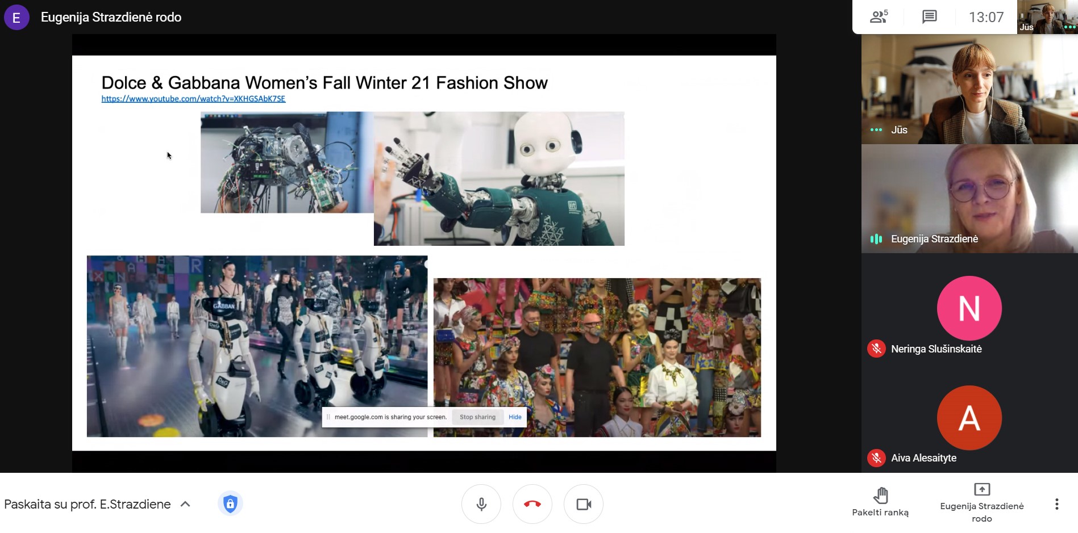1078x533 pixels.
Task: Click the purple E presenter avatar
Action: coord(16,17)
